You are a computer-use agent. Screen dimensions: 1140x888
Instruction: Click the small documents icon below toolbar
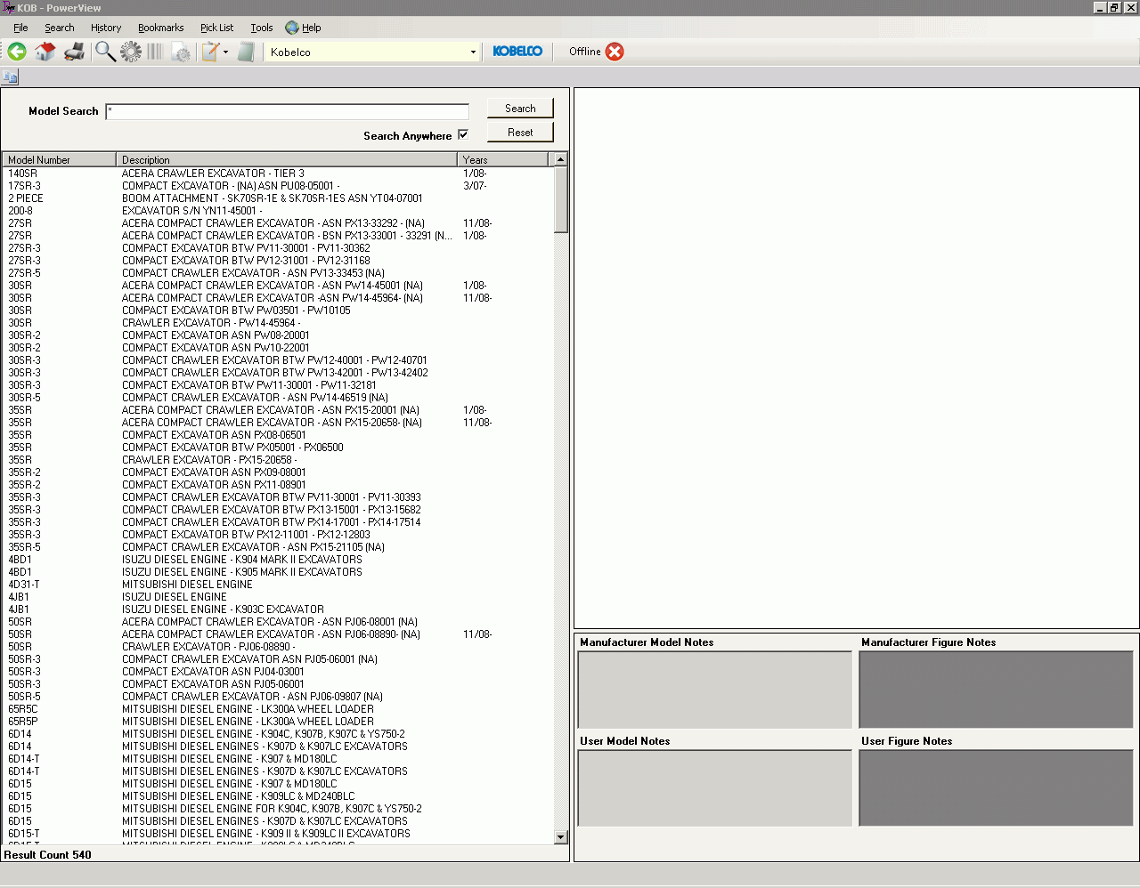tap(11, 77)
